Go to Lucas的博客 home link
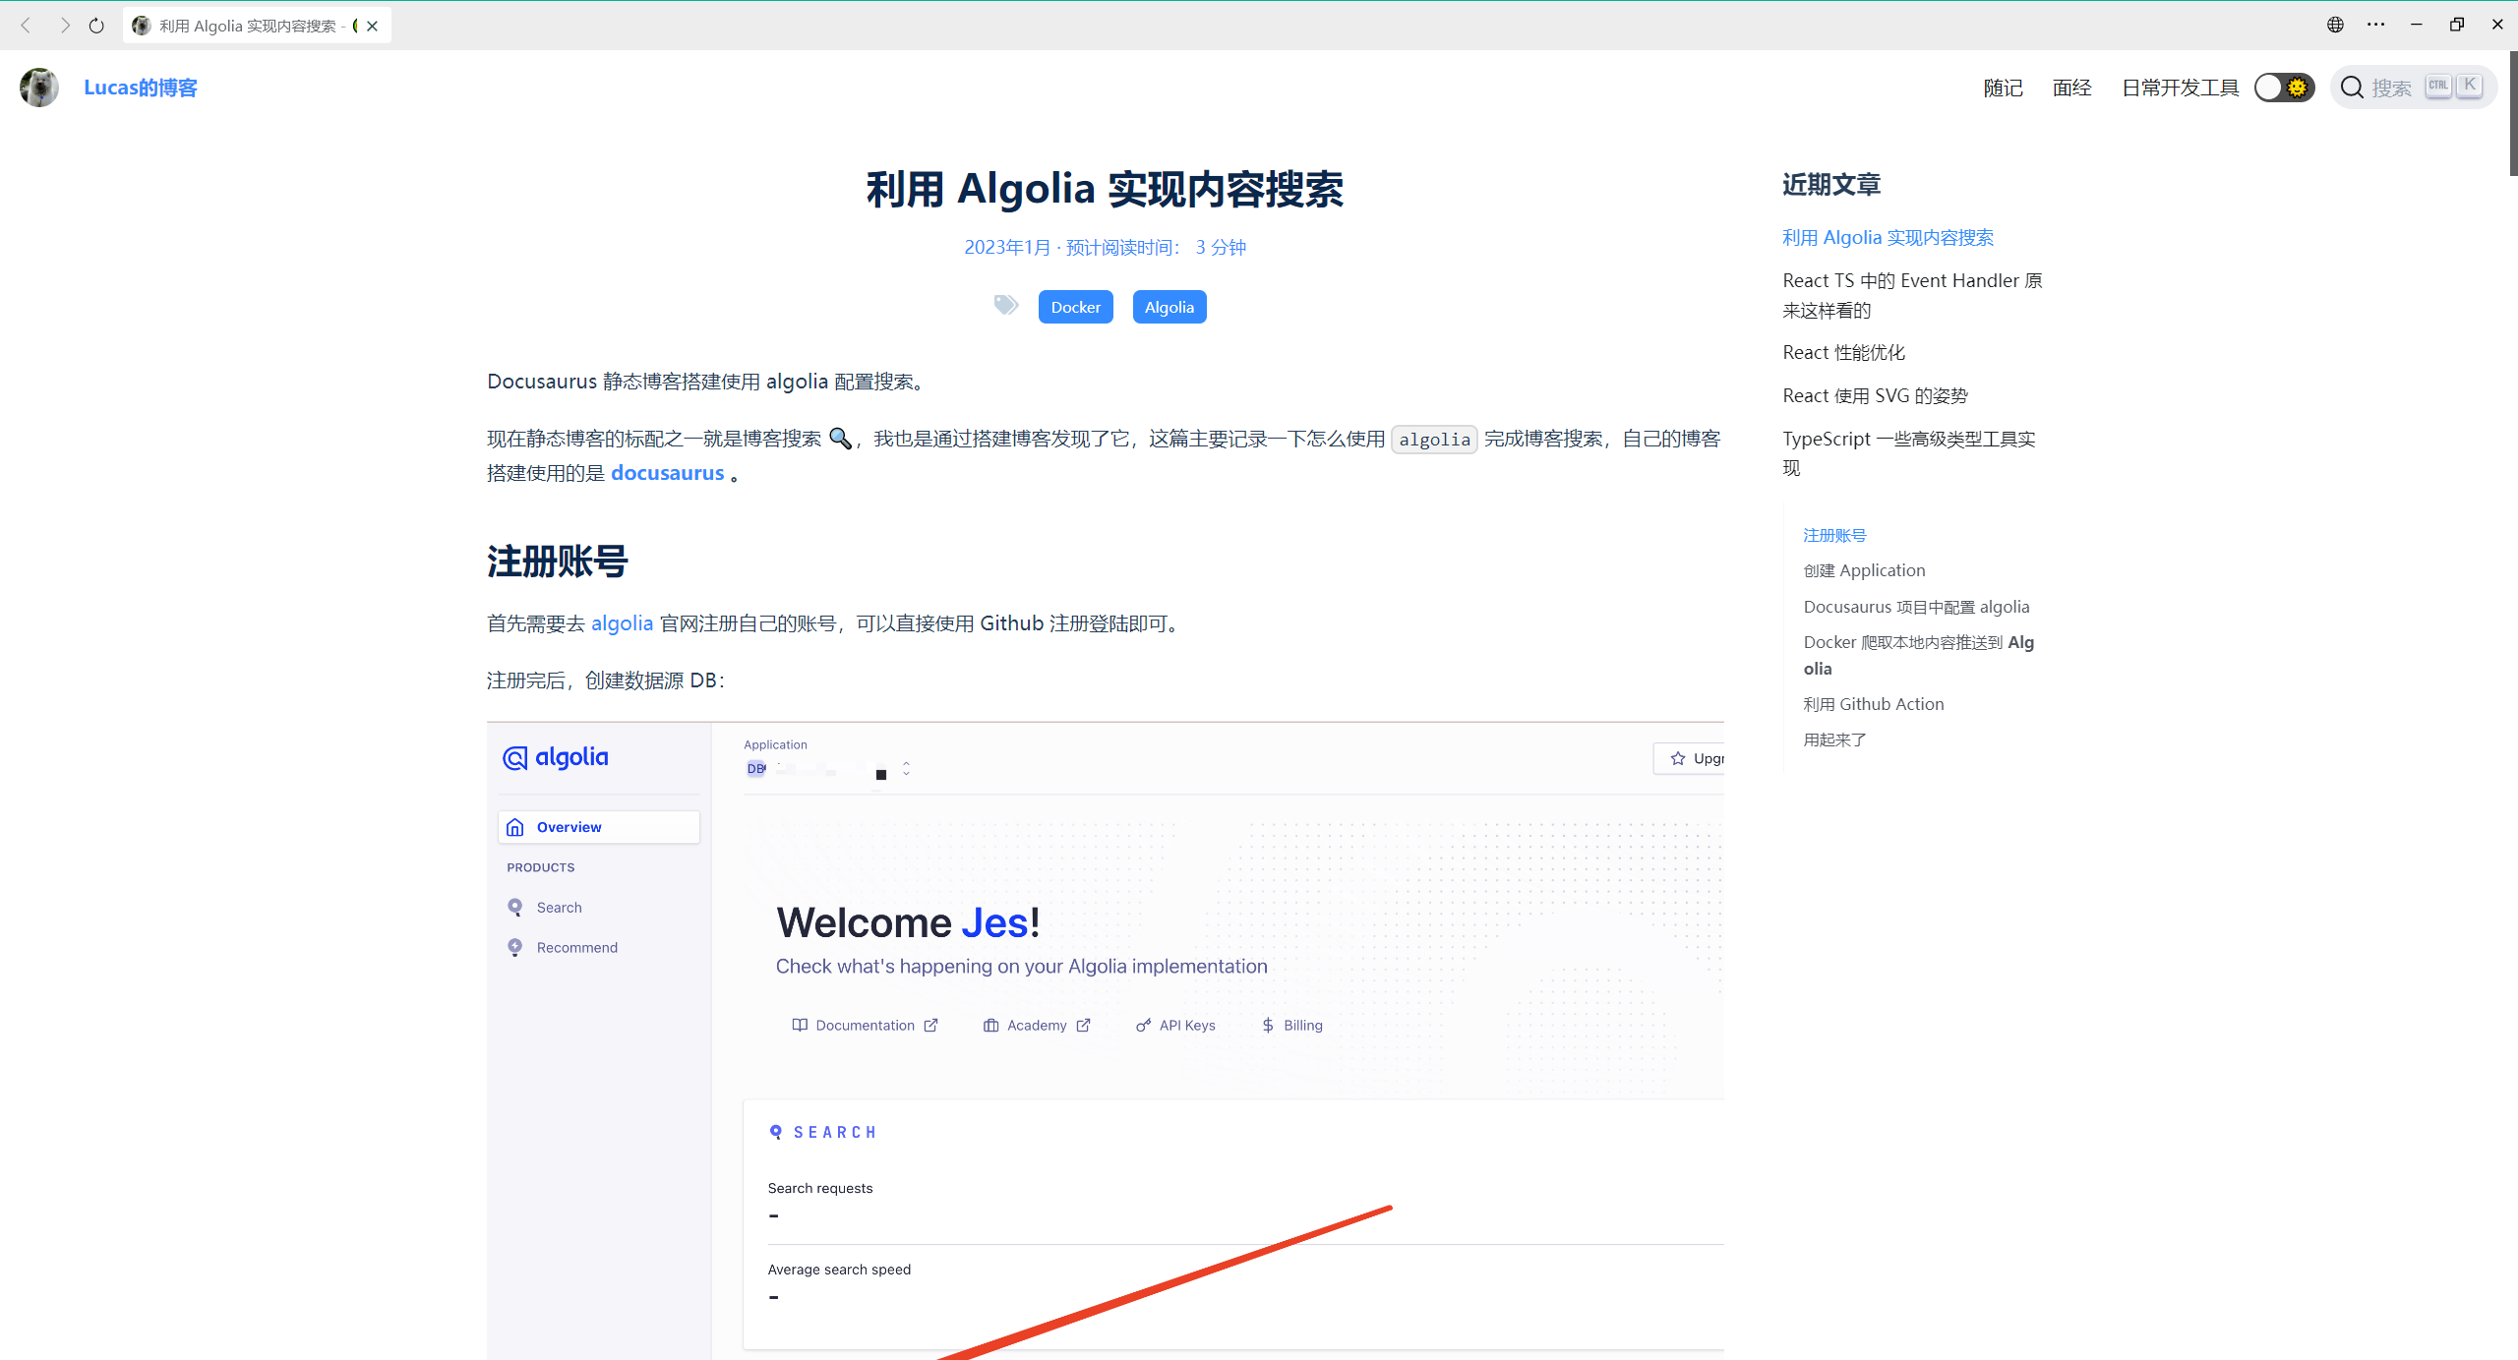The width and height of the screenshot is (2518, 1360). click(x=141, y=88)
